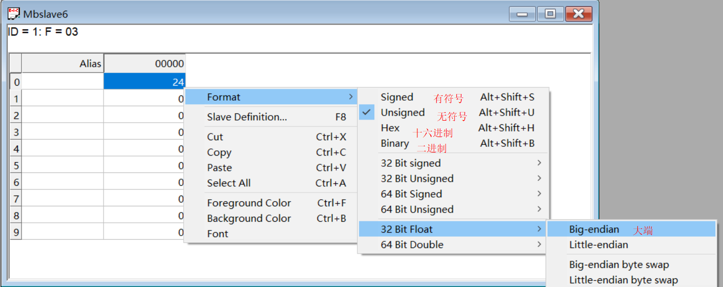Screen dimensions: 723x287
Task: Expand the 64 Bit Unsigned submenu
Action: pyautogui.click(x=417, y=209)
